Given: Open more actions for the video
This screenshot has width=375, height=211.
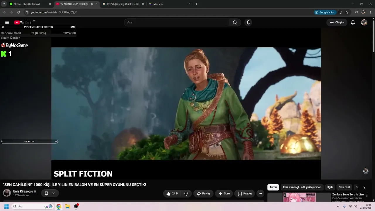Looking at the screenshot, I should [x=260, y=193].
